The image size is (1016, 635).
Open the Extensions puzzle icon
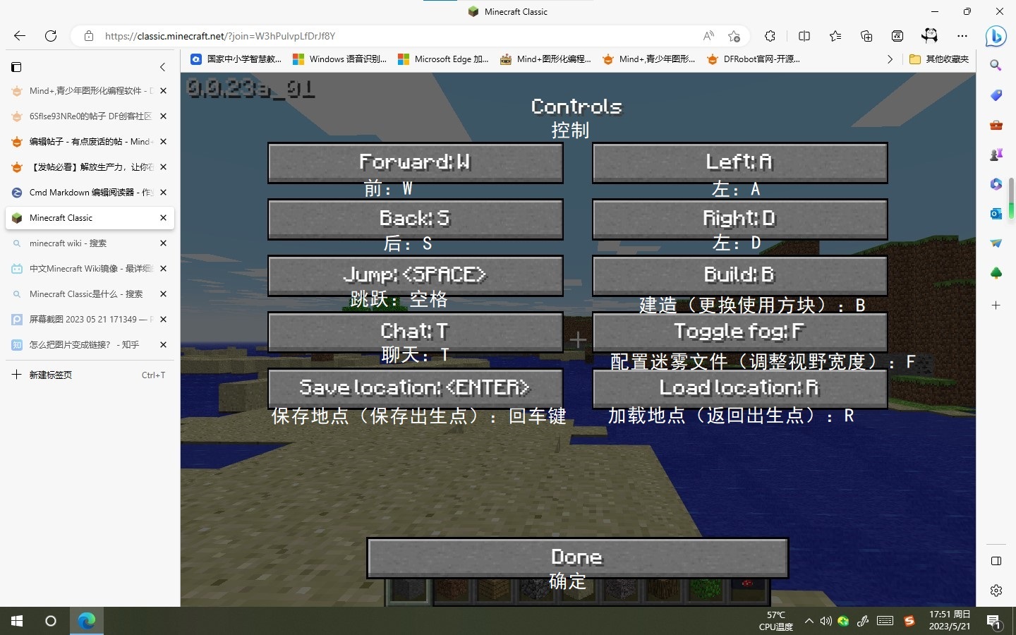(770, 36)
